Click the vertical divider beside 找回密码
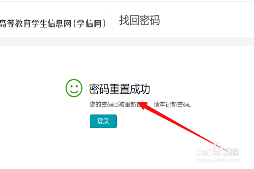Image resolution: width=254 pixels, height=169 pixels. pyautogui.click(x=112, y=19)
